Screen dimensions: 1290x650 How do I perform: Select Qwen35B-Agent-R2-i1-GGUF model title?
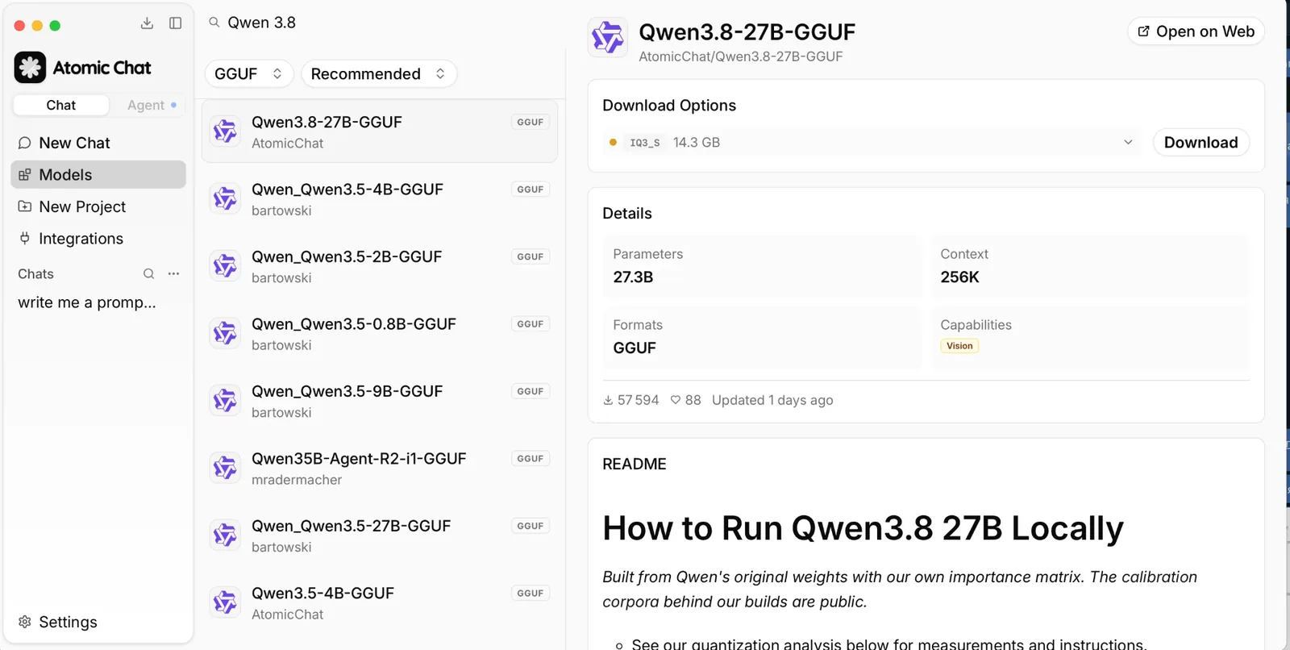pyautogui.click(x=359, y=459)
